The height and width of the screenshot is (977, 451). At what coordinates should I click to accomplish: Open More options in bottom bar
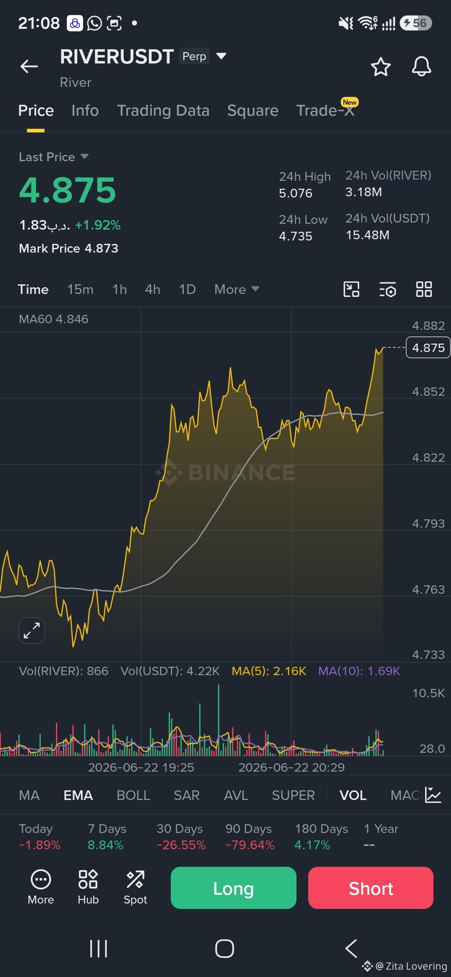pyautogui.click(x=41, y=888)
